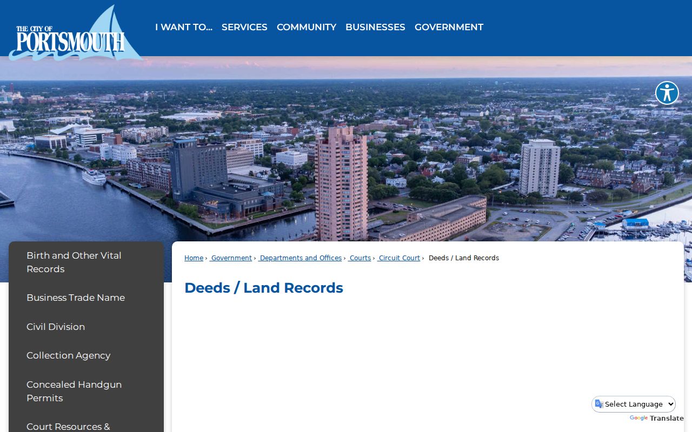
Task: Open the accessibility options icon
Action: [667, 93]
